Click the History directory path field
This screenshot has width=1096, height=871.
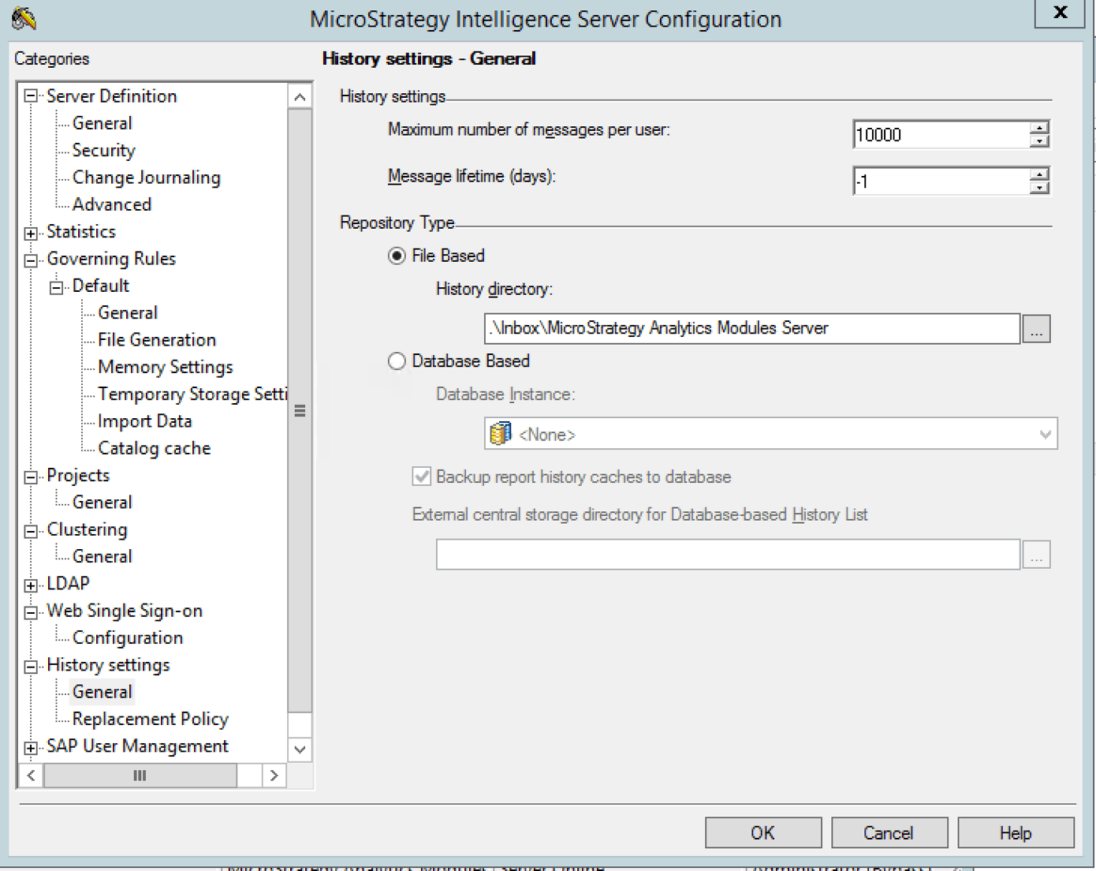pyautogui.click(x=751, y=328)
